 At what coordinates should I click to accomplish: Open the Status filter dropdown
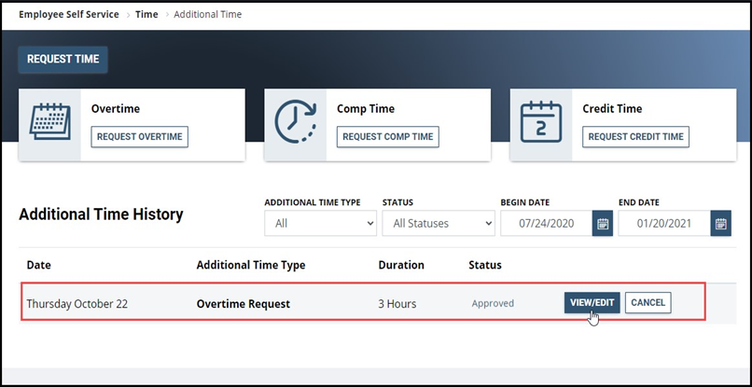(x=439, y=224)
